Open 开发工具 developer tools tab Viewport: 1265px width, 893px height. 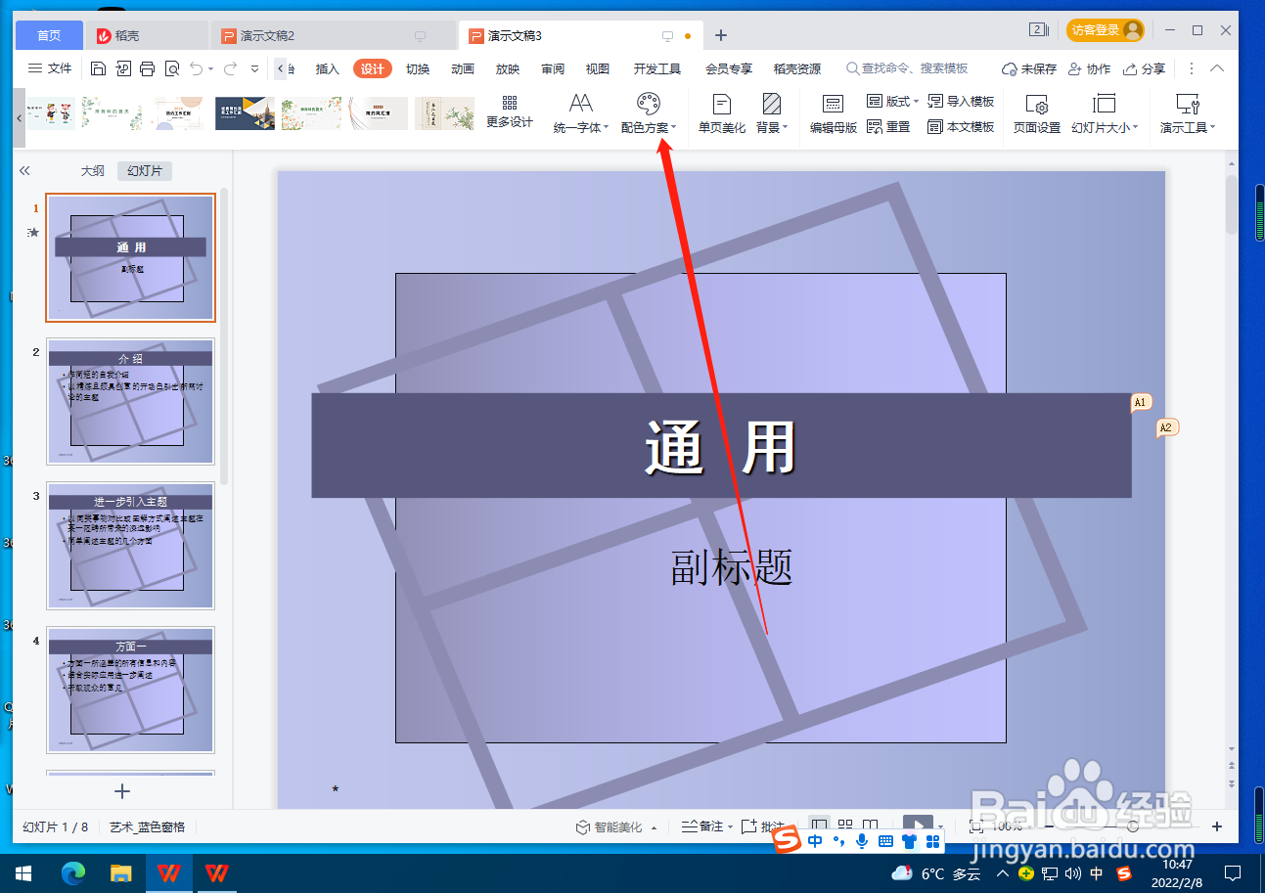(657, 68)
